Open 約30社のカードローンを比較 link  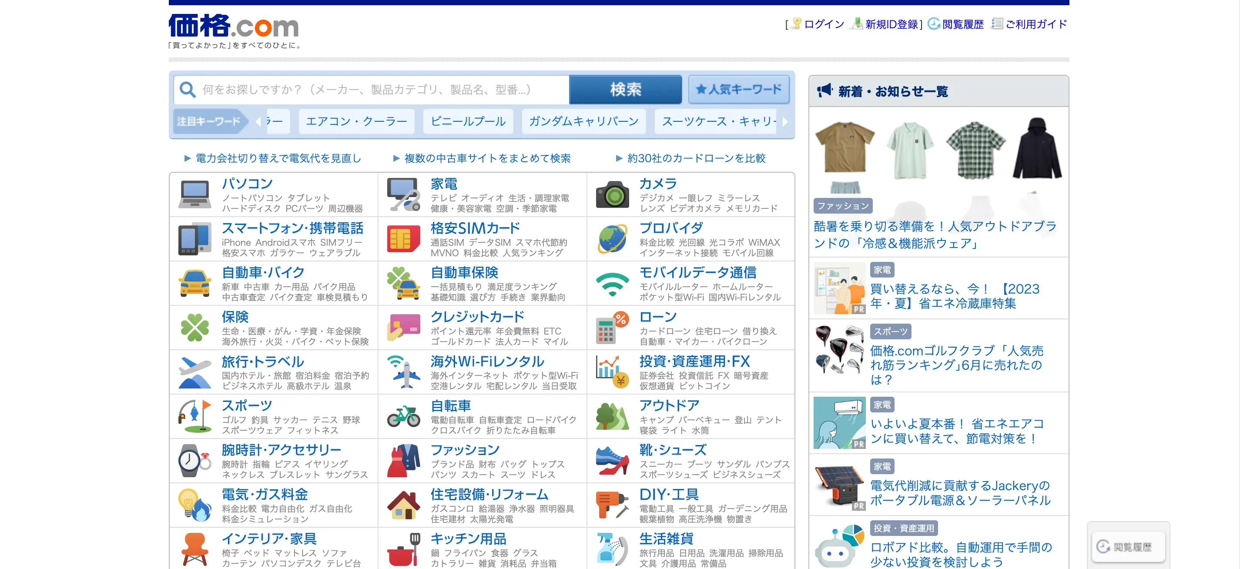click(696, 158)
